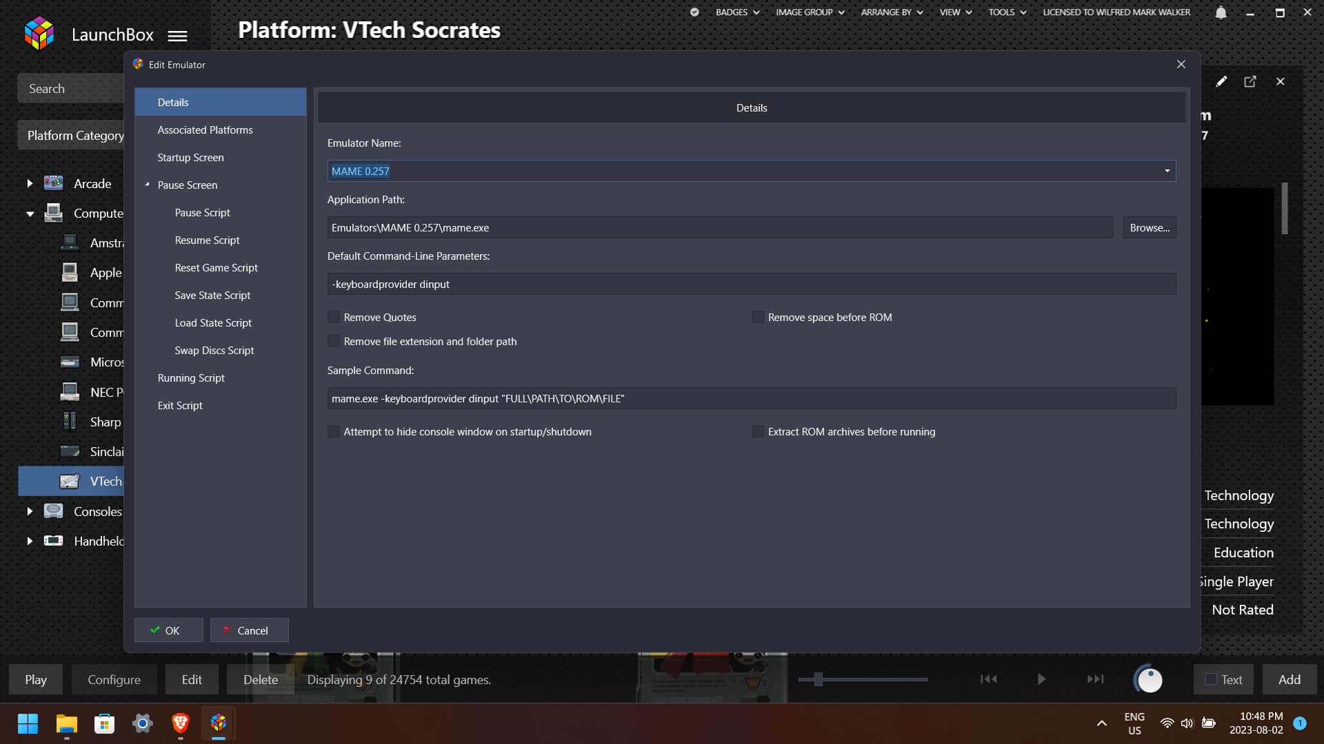Click the game details vertical scrollbar

(x=1285, y=208)
